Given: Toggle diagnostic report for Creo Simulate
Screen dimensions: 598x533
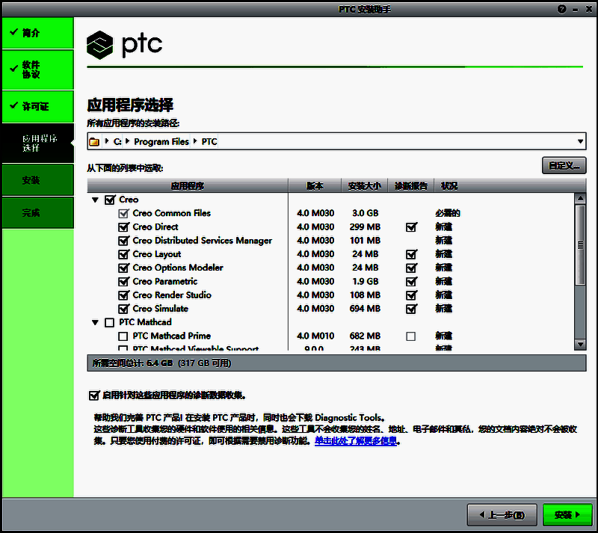Looking at the screenshot, I should 411,309.
